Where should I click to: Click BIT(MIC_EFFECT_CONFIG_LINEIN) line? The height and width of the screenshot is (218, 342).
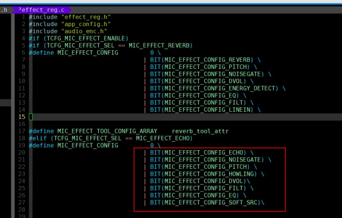201,110
